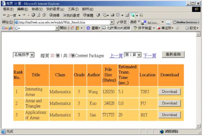Image resolution: width=203 pixels, height=136 pixels.
Task: Click 移至 go button
Action: pos(122,22)
